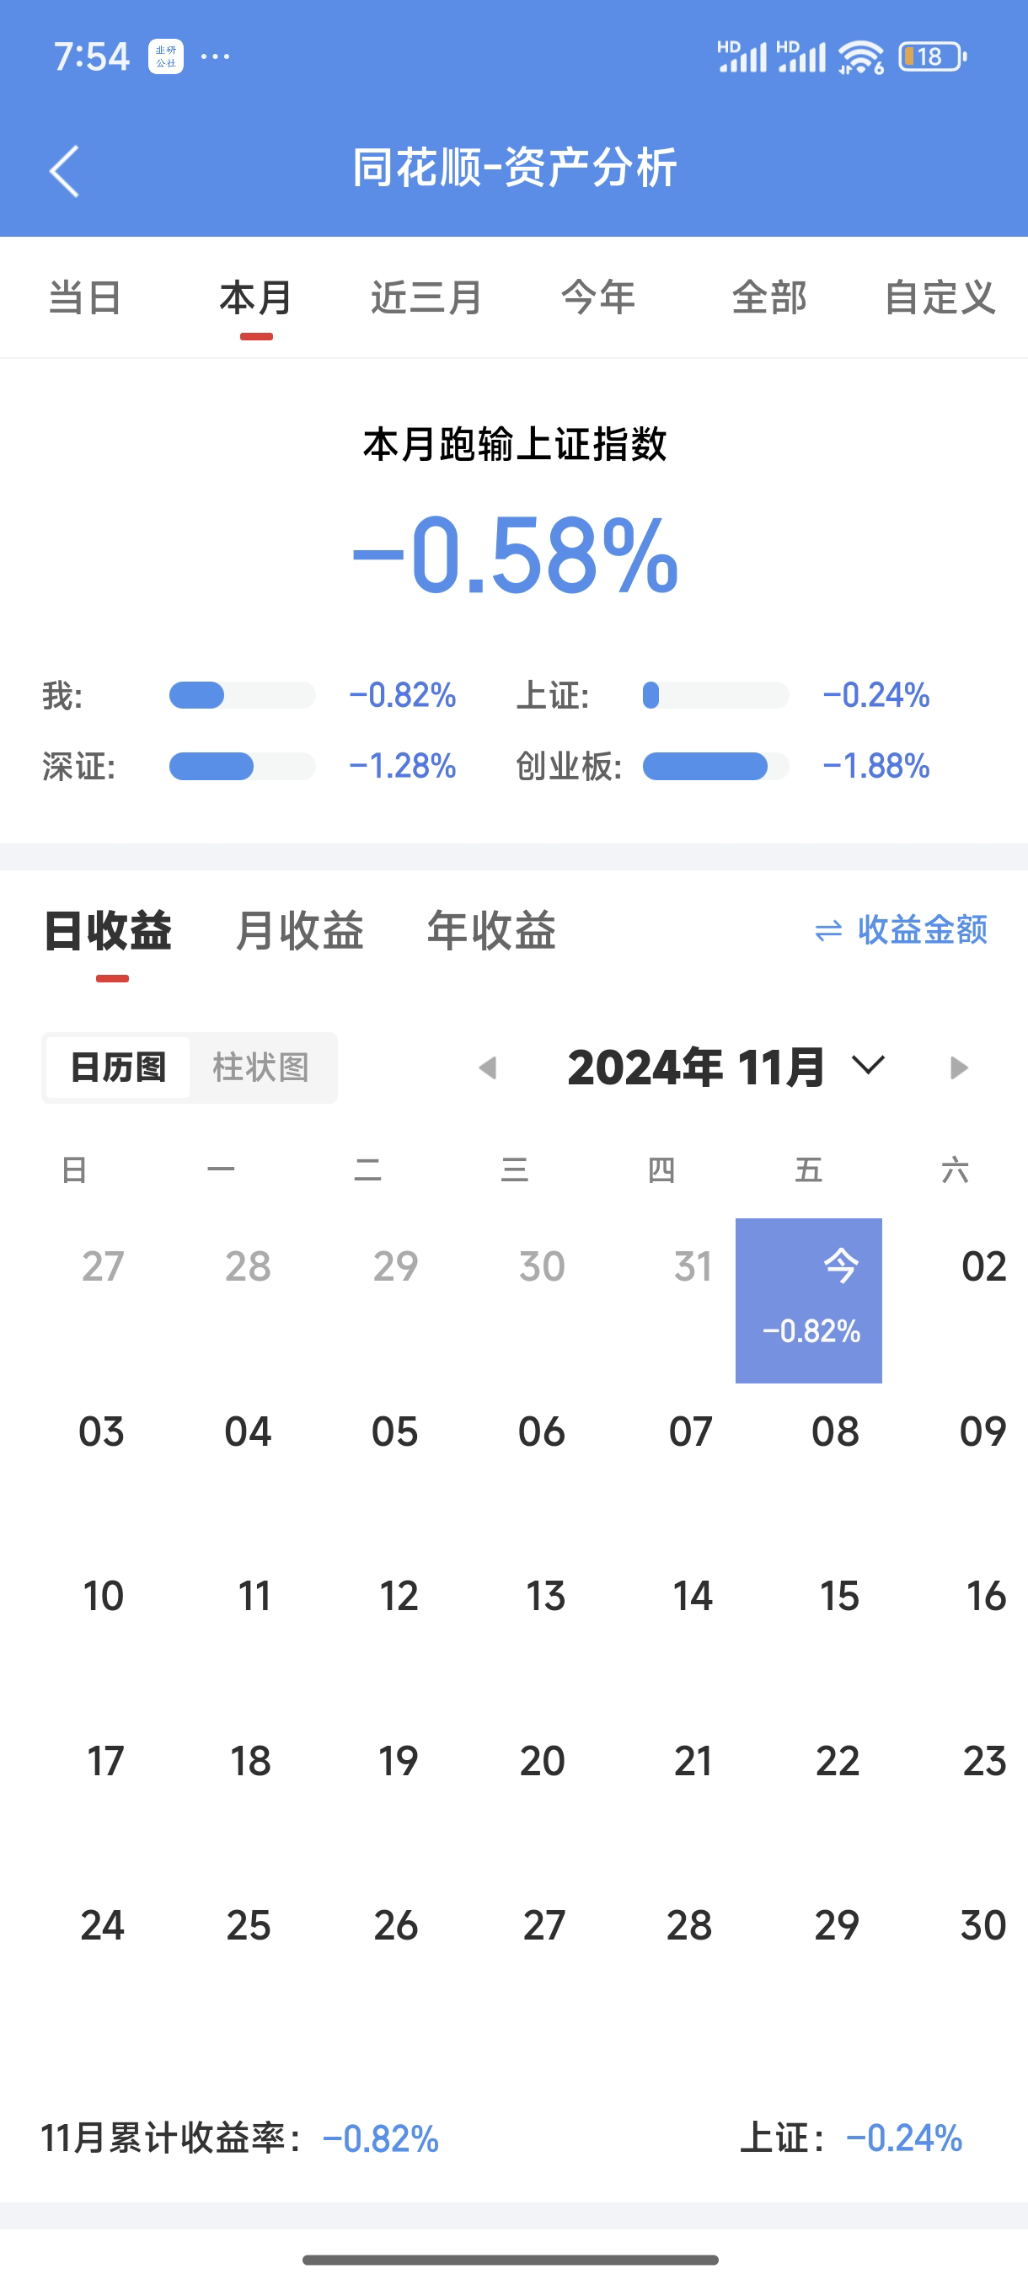The height and width of the screenshot is (2285, 1028).
Task: Open the 今年 tab
Action: (x=599, y=297)
